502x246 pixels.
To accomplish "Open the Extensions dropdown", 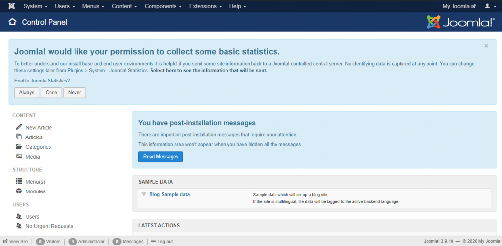I will (205, 6).
